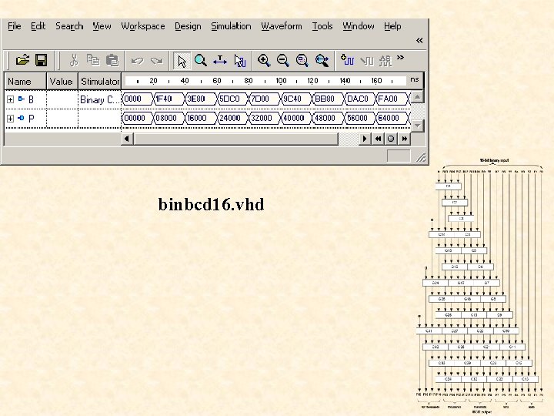554x416 pixels.
Task: Open the View menu
Action: coord(102,26)
